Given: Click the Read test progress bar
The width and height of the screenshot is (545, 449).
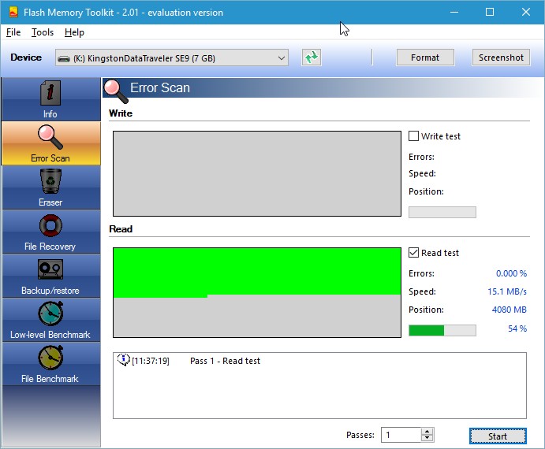Looking at the screenshot, I should [x=442, y=330].
